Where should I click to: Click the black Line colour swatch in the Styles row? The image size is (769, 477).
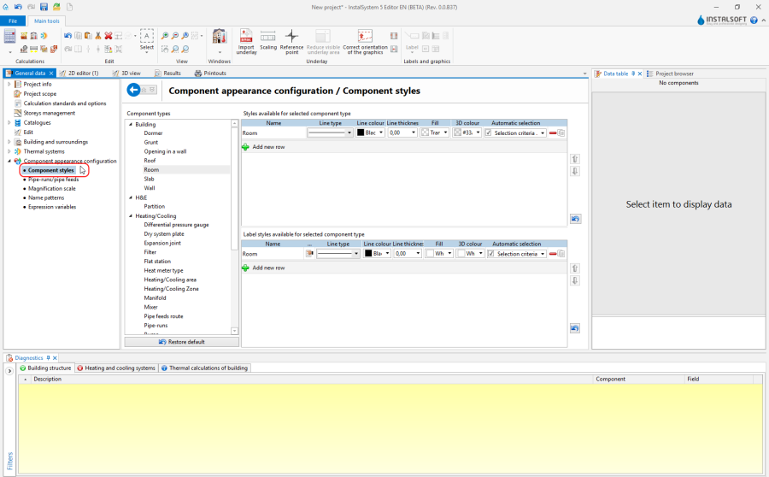(361, 133)
